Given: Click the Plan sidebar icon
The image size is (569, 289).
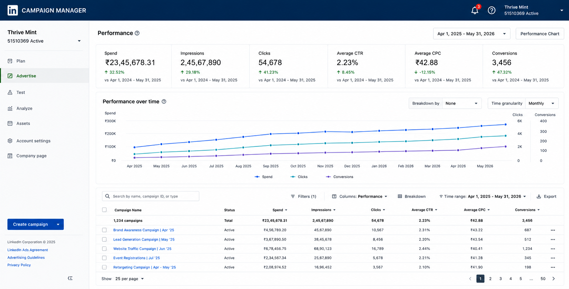Looking at the screenshot, I should click(x=10, y=61).
